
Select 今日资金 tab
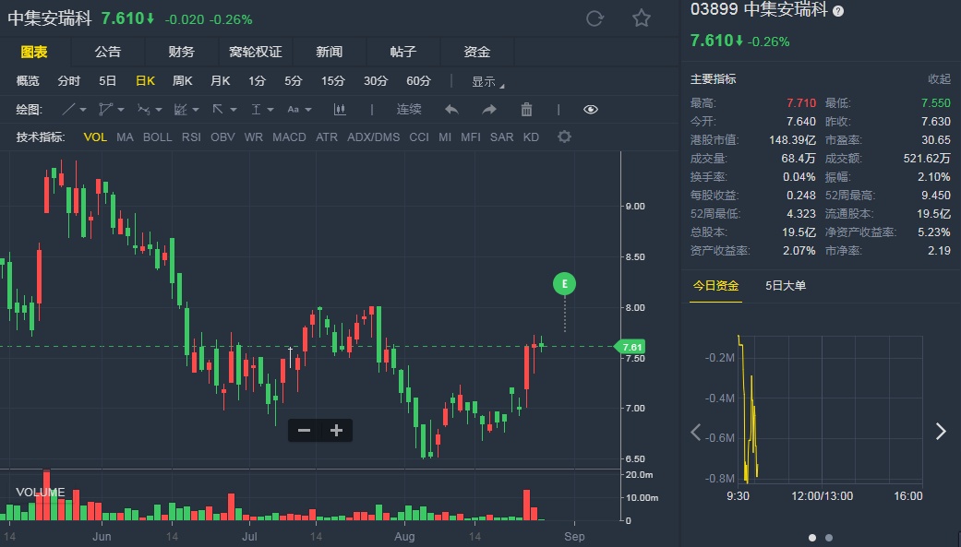715,285
